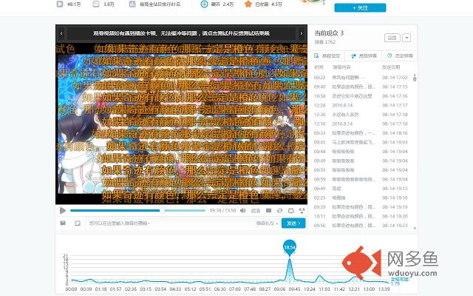This screenshot has width=473, height=296.
Task: Expand the dropdown arrow next to 设置
Action: click(406, 38)
